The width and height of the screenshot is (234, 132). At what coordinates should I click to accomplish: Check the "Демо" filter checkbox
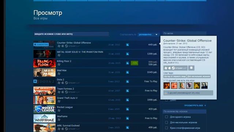(x=166, y=100)
